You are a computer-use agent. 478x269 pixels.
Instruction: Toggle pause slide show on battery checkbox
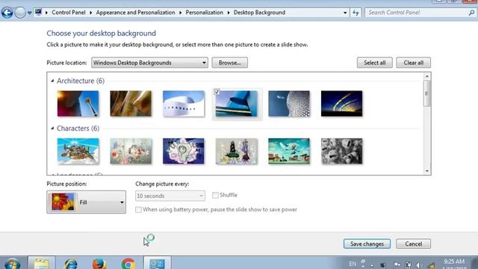point(138,209)
